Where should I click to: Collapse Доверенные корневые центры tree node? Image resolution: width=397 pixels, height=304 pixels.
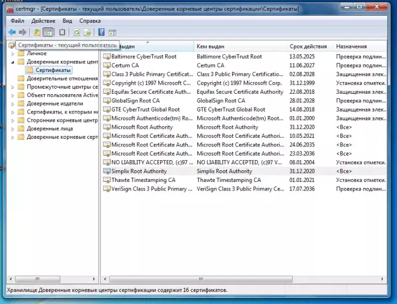[13, 62]
